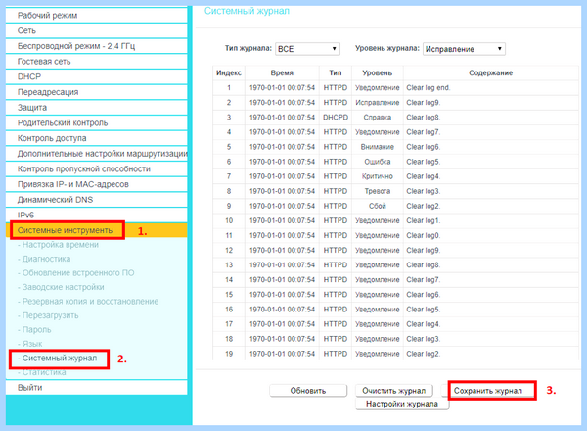Open Настройки журнала
Image resolution: width=587 pixels, height=431 pixels.
point(402,404)
